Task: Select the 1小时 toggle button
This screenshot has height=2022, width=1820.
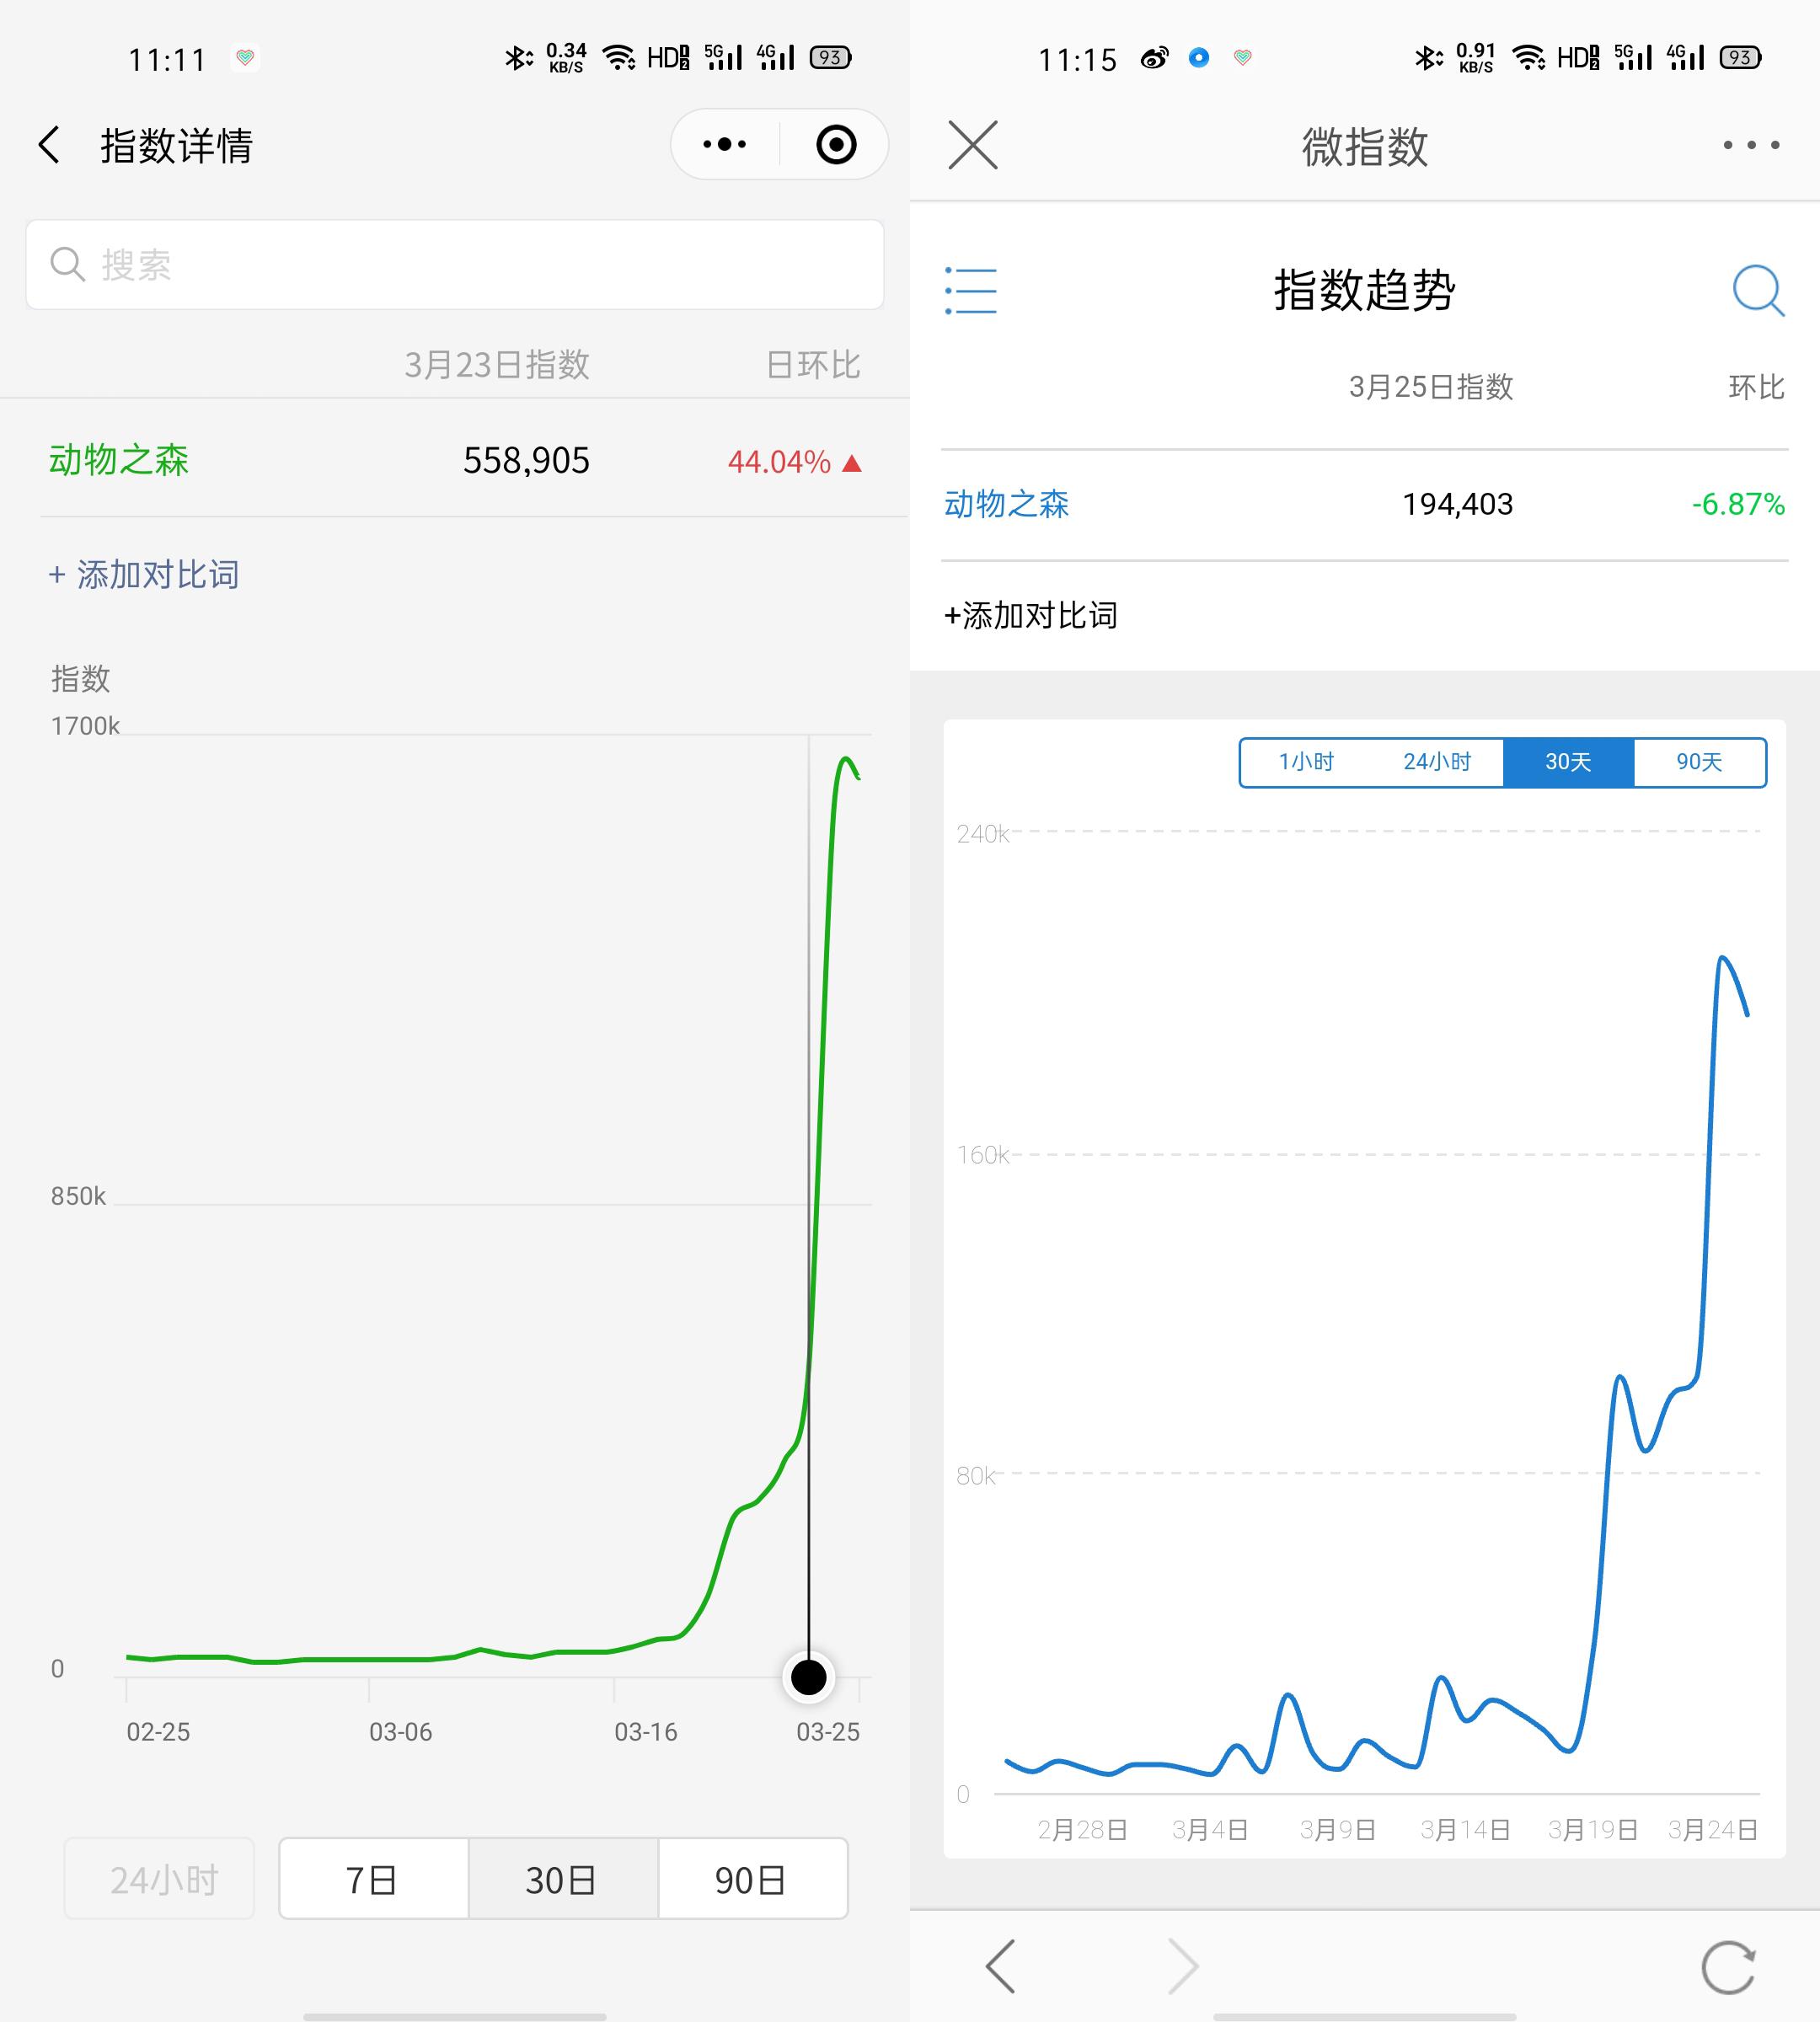Action: [1305, 762]
